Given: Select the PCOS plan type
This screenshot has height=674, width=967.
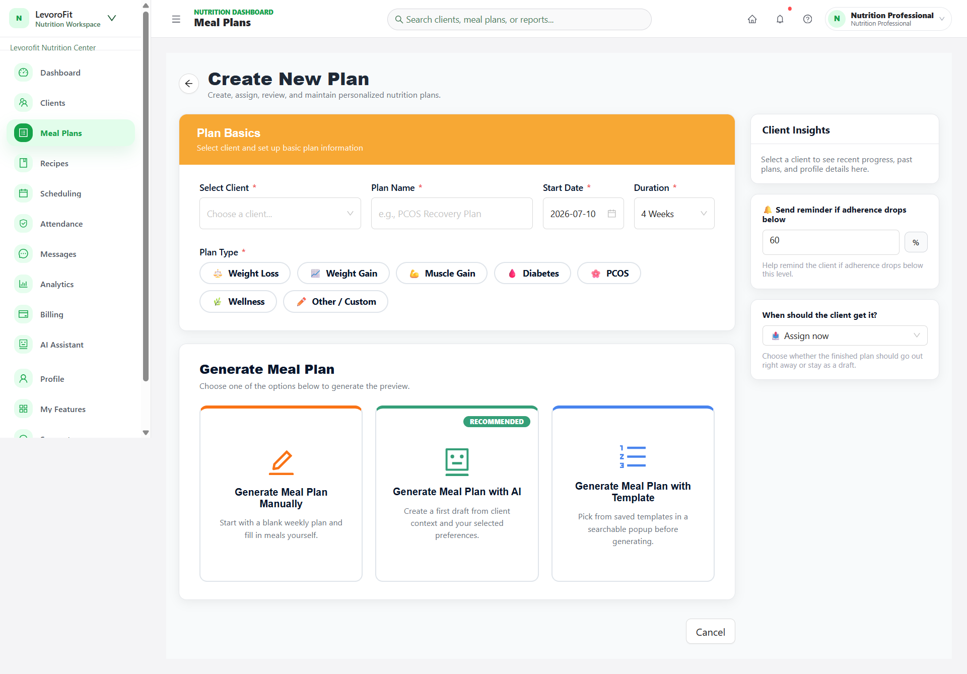Looking at the screenshot, I should 609,273.
